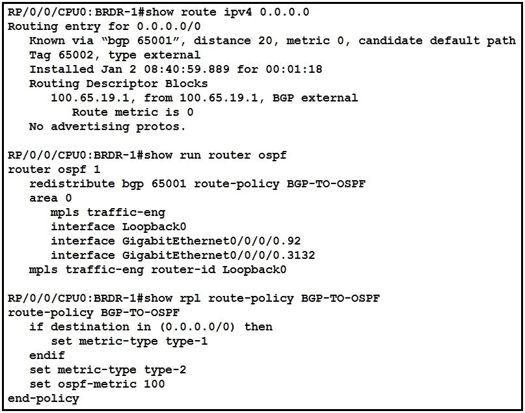Viewport: 525px width, 413px height.
Task: Click the 'area 0' line
Action: [x=51, y=198]
